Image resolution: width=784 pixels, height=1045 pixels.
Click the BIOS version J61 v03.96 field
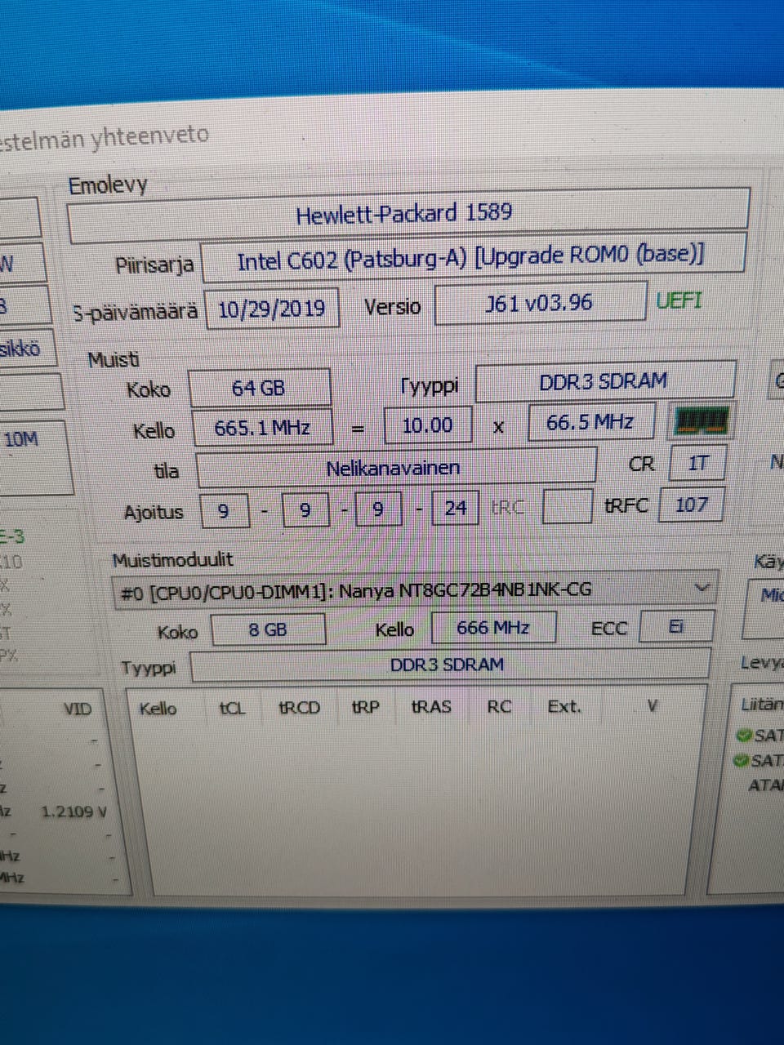coord(540,304)
